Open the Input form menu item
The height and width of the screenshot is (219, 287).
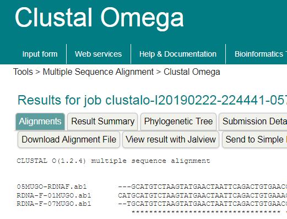coord(40,54)
